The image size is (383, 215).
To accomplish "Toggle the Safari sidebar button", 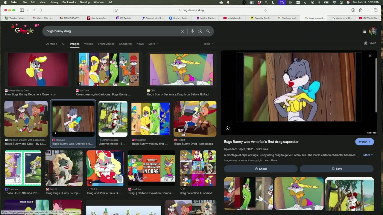I will pos(22,10).
